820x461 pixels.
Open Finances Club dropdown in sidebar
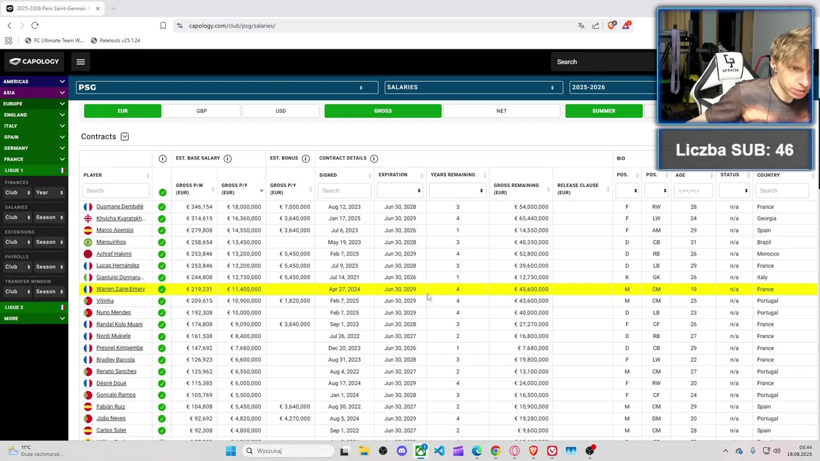[17, 193]
